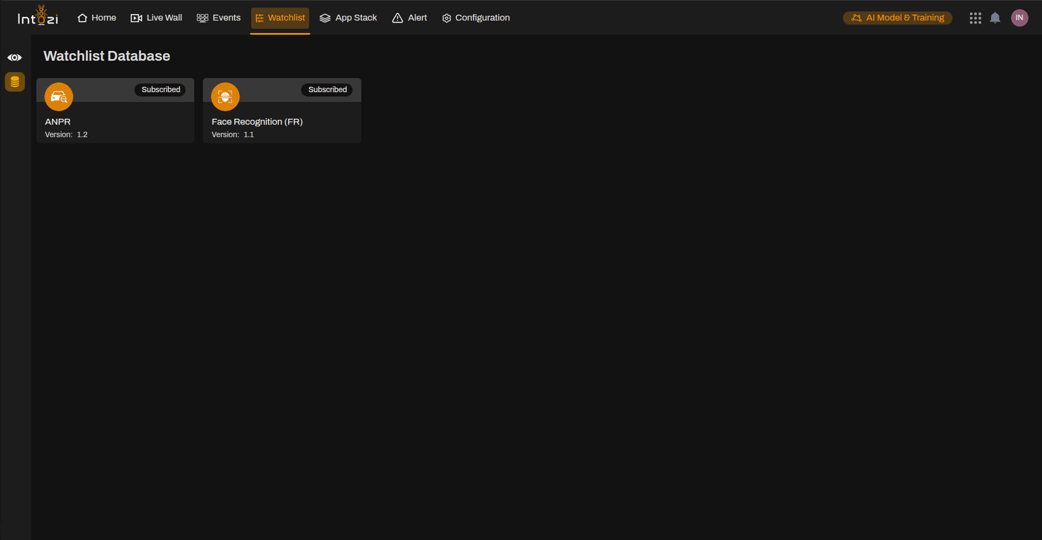The height and width of the screenshot is (540, 1042).
Task: Click the AI Model & Training button
Action: click(x=898, y=17)
